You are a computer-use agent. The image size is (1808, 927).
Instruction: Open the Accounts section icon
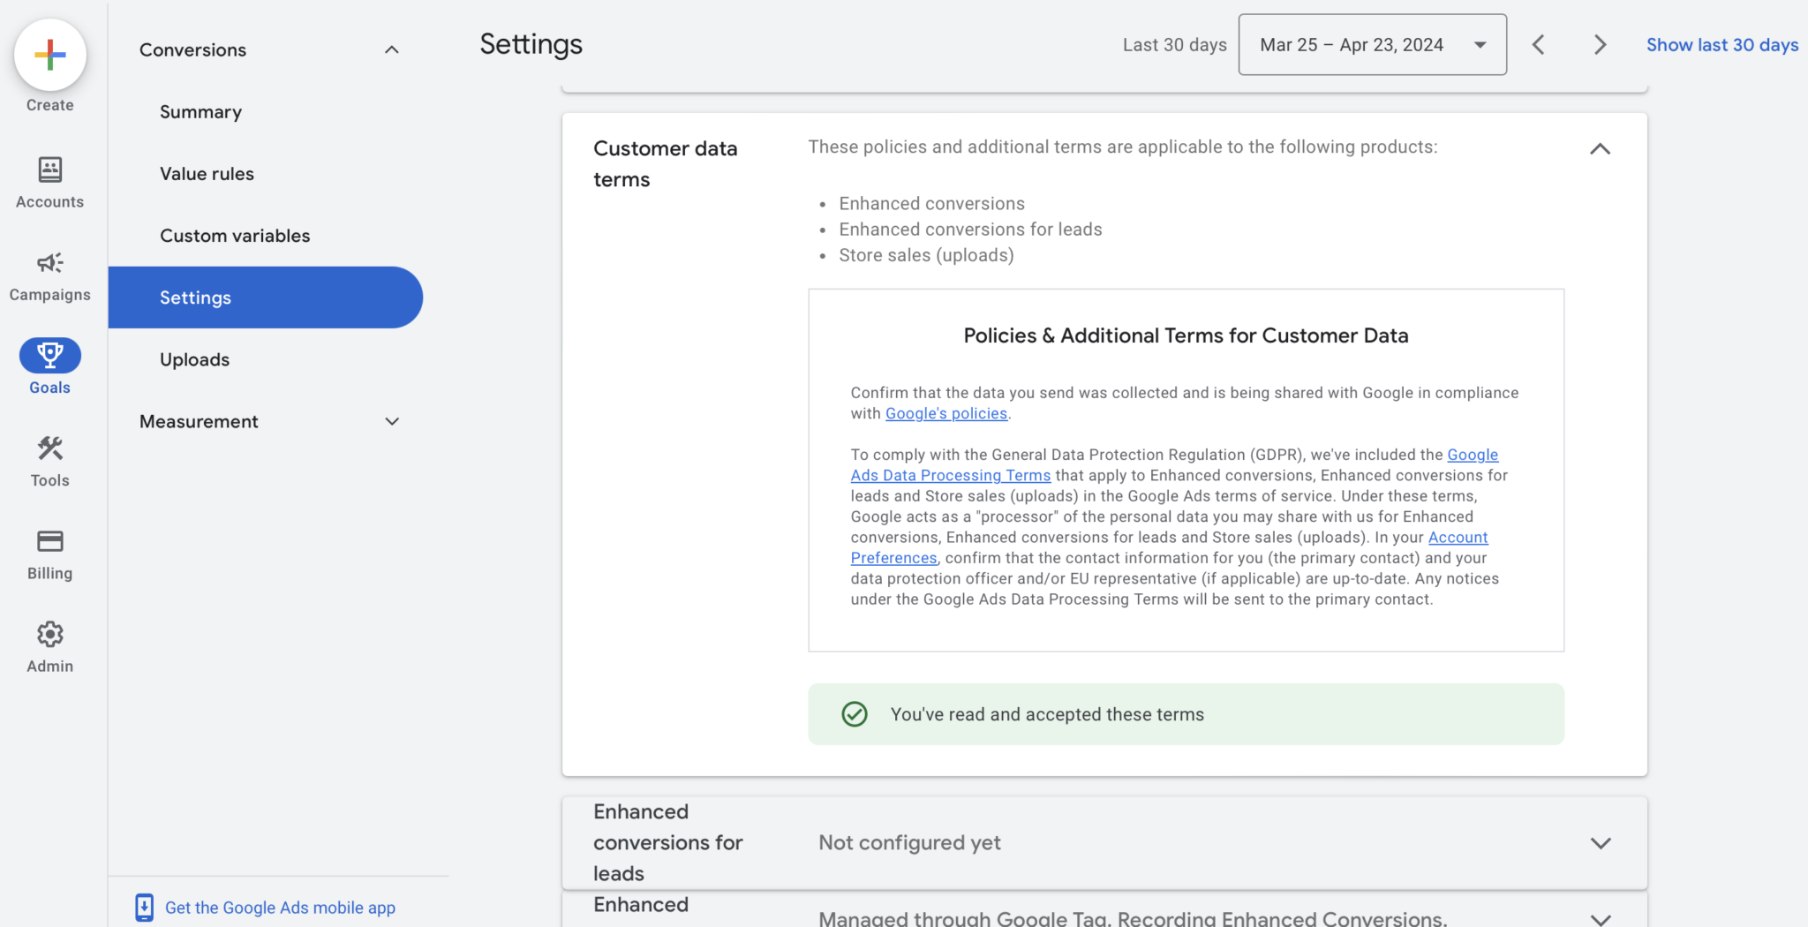(49, 170)
